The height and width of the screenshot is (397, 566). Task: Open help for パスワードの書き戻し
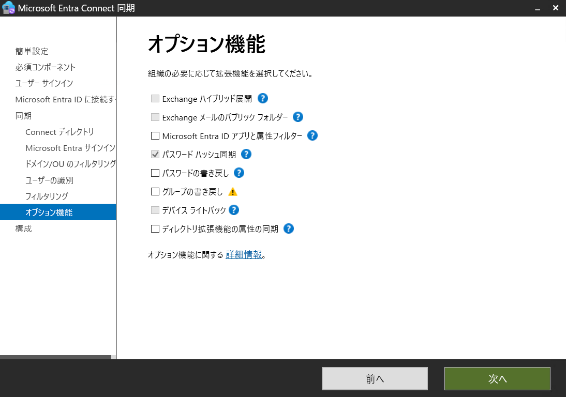point(239,173)
